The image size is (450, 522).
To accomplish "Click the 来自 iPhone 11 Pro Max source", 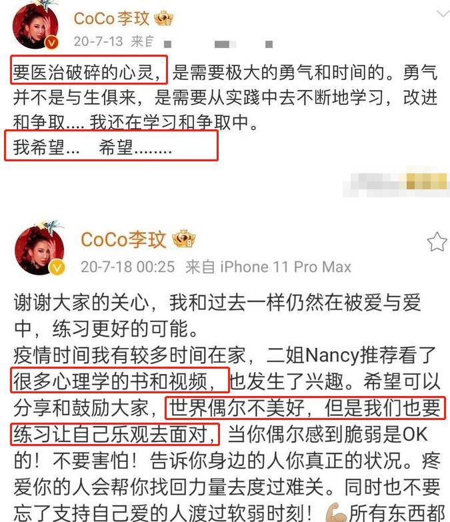I will tap(268, 267).
